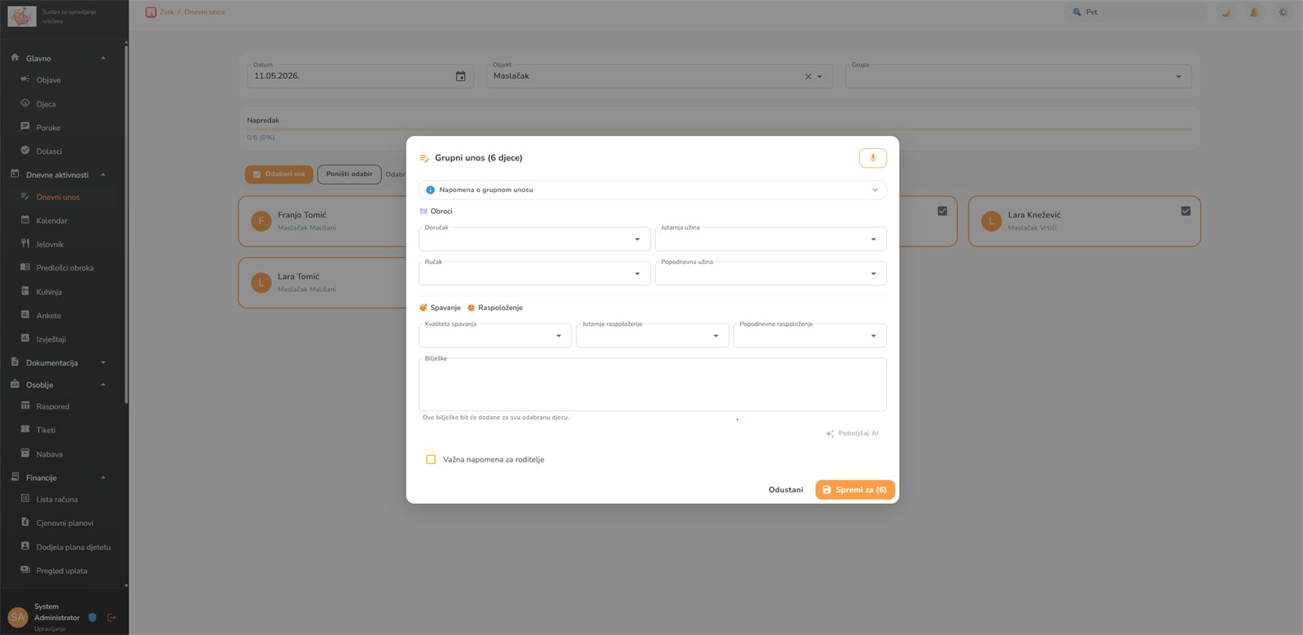Open Kvaliteta spavanja dropdown
This screenshot has width=1303, height=635.
click(495, 335)
